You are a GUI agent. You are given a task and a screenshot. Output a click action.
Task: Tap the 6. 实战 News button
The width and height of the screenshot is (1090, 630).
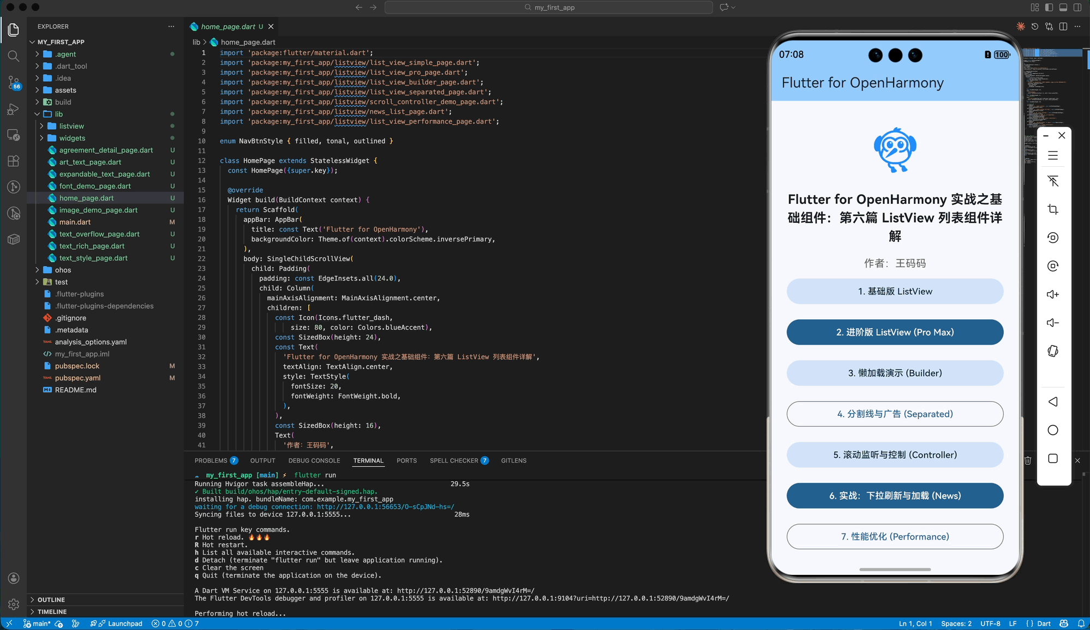click(895, 495)
